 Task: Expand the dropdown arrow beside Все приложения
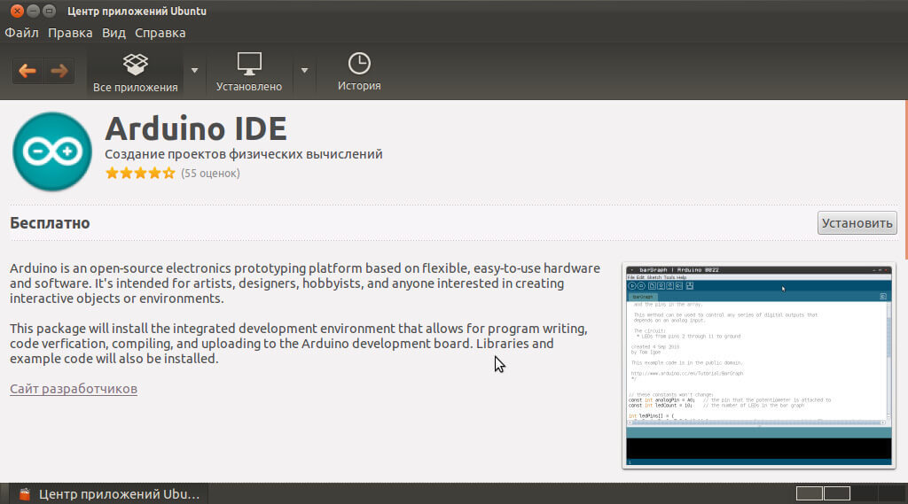click(x=194, y=71)
